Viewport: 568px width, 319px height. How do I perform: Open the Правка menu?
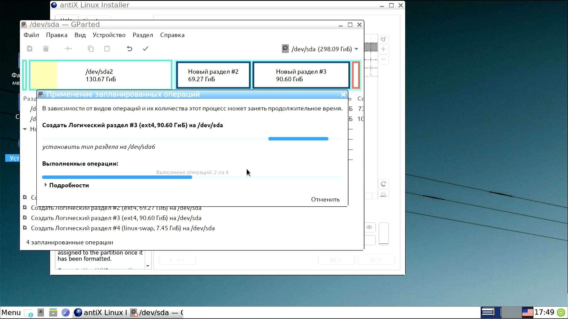[x=57, y=35]
